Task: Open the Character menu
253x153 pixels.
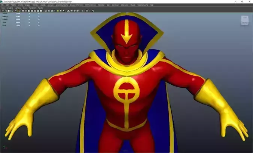Action: point(125,5)
